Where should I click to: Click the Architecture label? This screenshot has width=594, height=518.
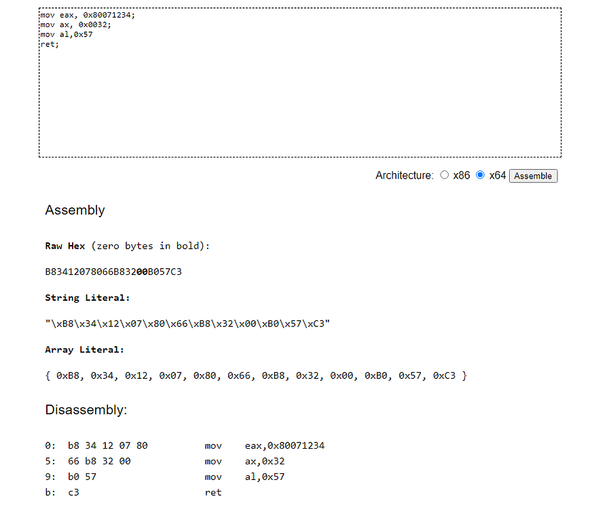pyautogui.click(x=404, y=175)
